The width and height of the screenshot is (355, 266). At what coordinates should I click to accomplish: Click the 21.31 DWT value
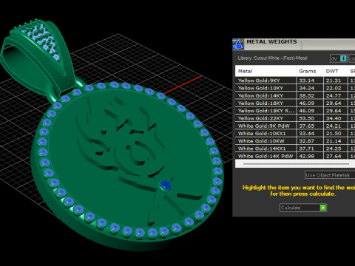(334, 81)
